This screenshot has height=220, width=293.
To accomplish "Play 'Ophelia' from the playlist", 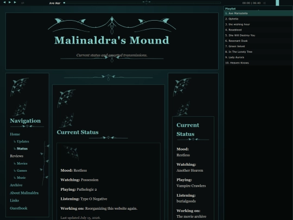I will [x=258, y=19].
